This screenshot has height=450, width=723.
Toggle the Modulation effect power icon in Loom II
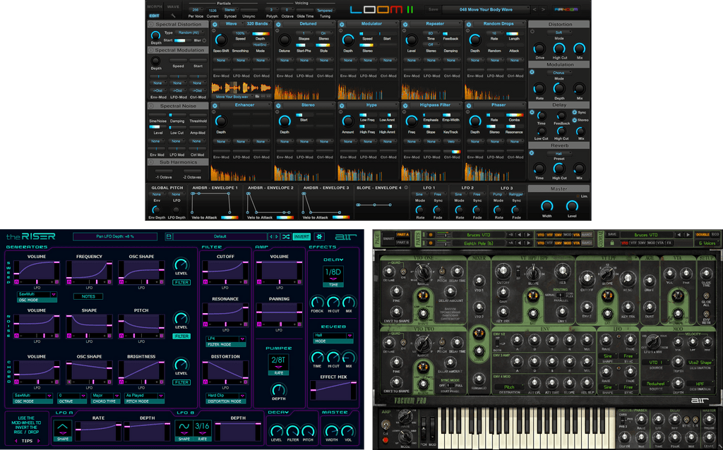532,72
